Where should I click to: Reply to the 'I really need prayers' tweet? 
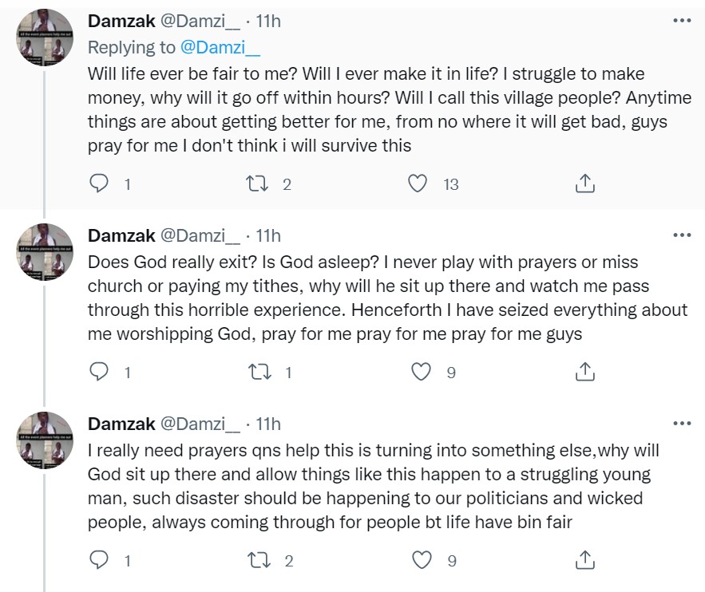coord(99,560)
